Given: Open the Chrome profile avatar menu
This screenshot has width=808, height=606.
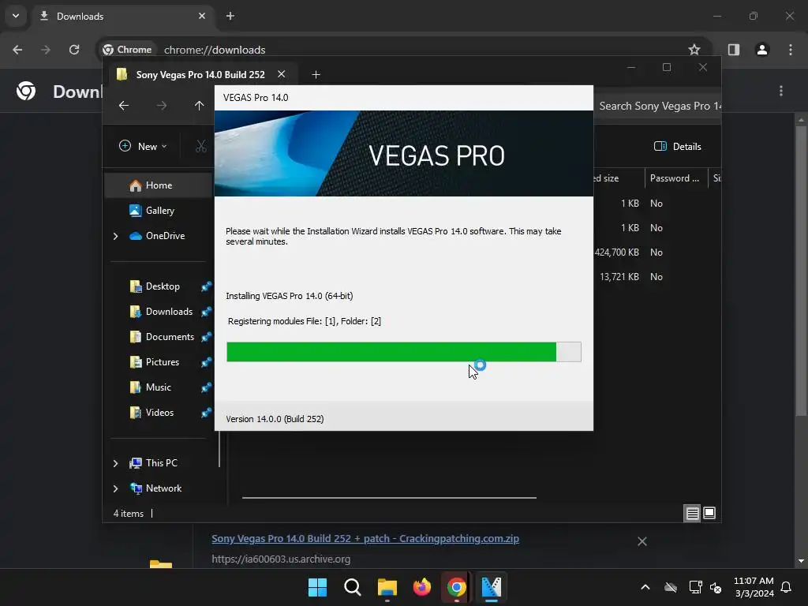Looking at the screenshot, I should click(762, 50).
